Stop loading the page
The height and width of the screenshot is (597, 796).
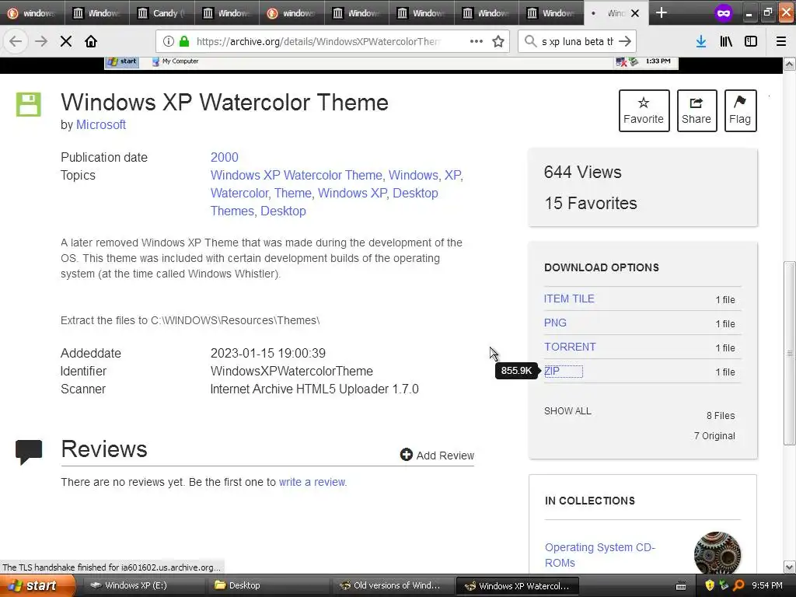[66, 42]
